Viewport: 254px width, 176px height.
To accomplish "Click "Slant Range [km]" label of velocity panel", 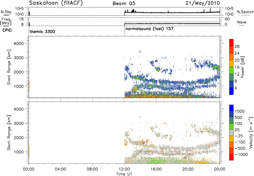I will tap(9, 133).
